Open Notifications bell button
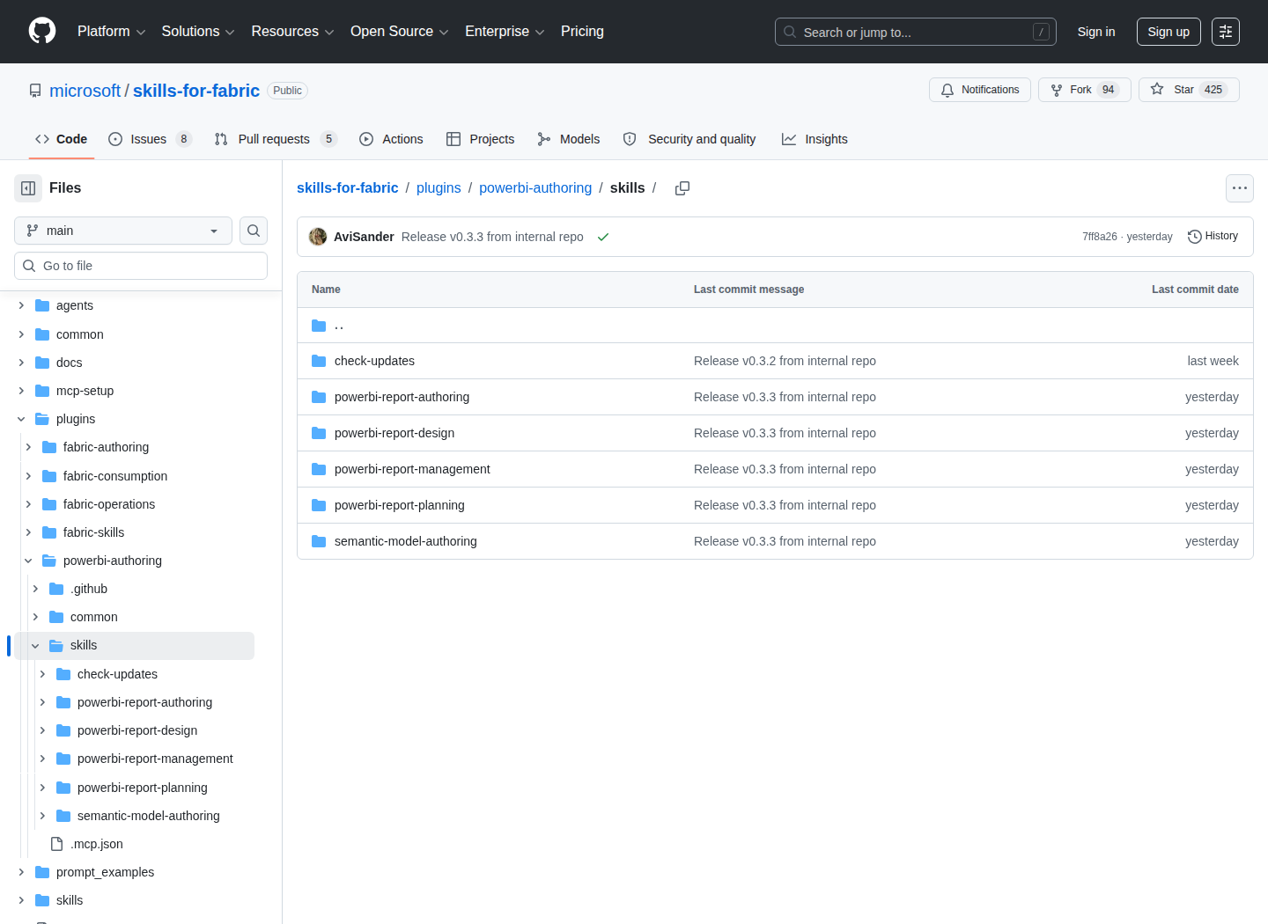Image resolution: width=1268 pixels, height=924 pixels. 979,90
